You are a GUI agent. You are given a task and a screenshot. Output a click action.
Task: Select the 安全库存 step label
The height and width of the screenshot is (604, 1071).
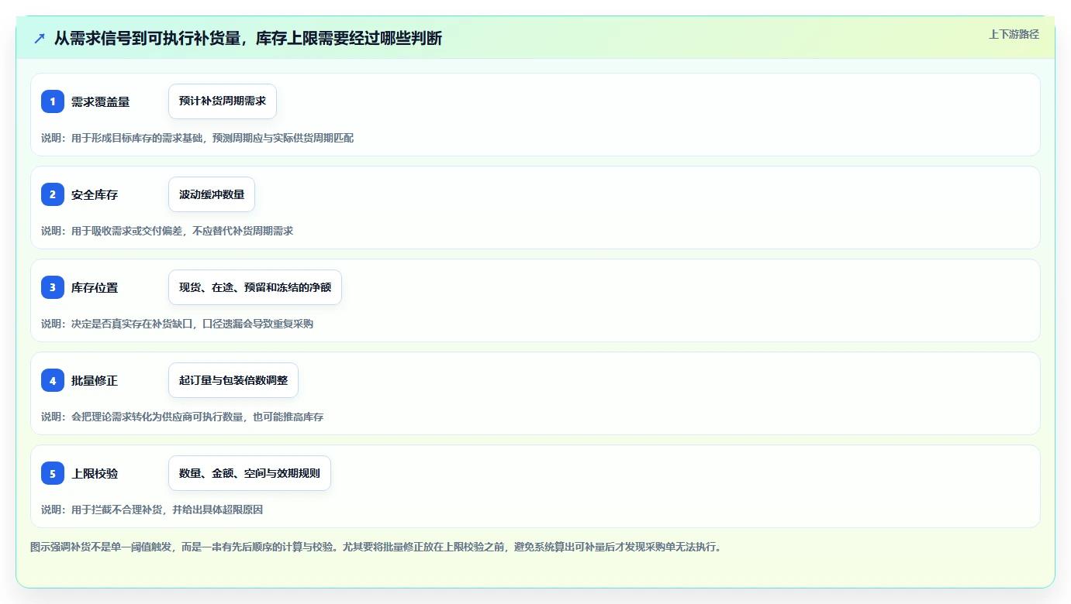95,194
